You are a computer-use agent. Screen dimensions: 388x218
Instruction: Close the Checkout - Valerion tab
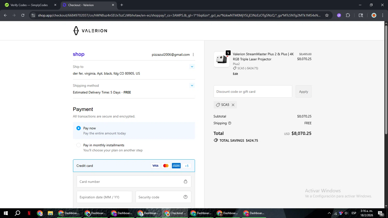click(x=113, y=5)
